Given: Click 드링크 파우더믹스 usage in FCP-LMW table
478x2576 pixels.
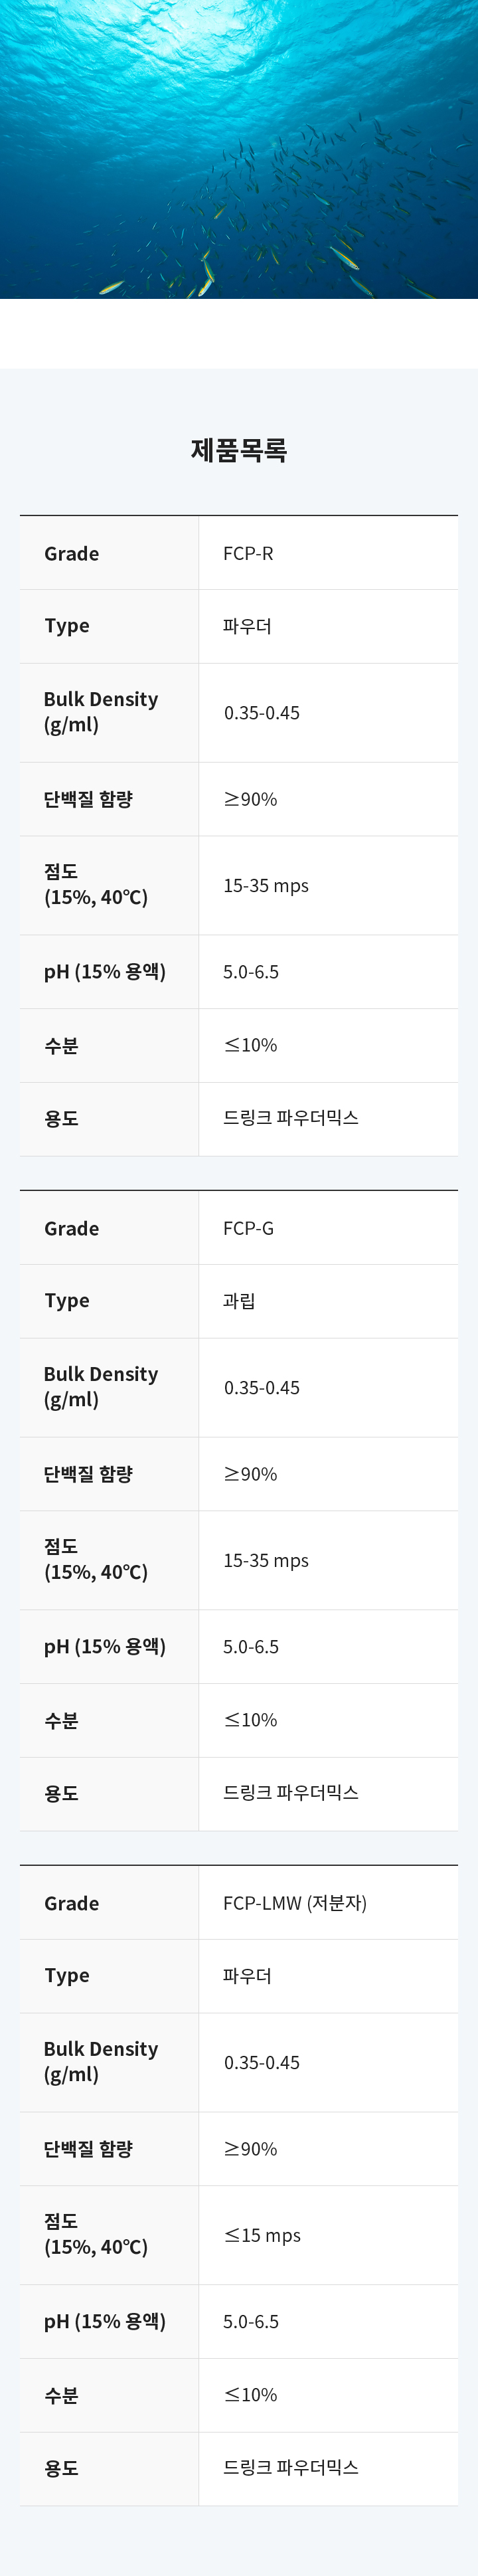Looking at the screenshot, I should coord(291,2467).
